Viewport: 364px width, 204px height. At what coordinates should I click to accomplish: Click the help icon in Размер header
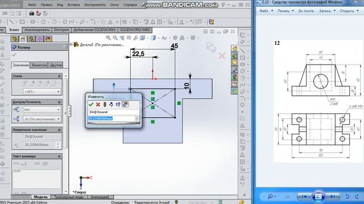pyautogui.click(x=64, y=47)
